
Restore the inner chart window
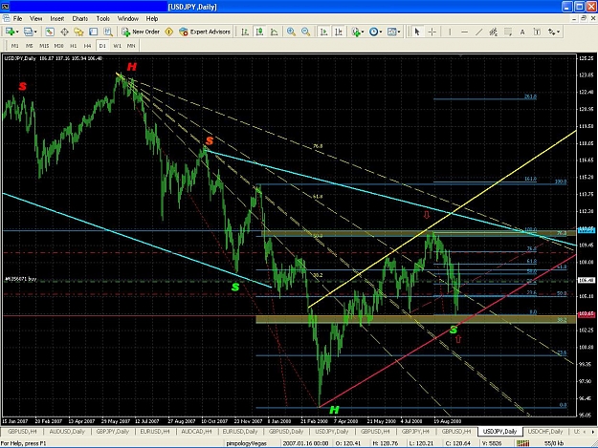[x=584, y=18]
